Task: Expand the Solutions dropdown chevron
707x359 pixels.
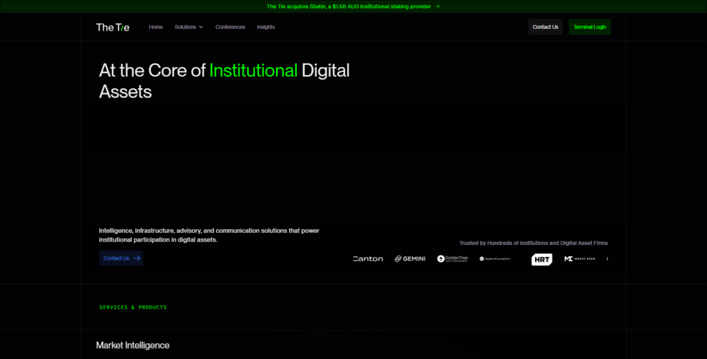Action: click(x=201, y=27)
